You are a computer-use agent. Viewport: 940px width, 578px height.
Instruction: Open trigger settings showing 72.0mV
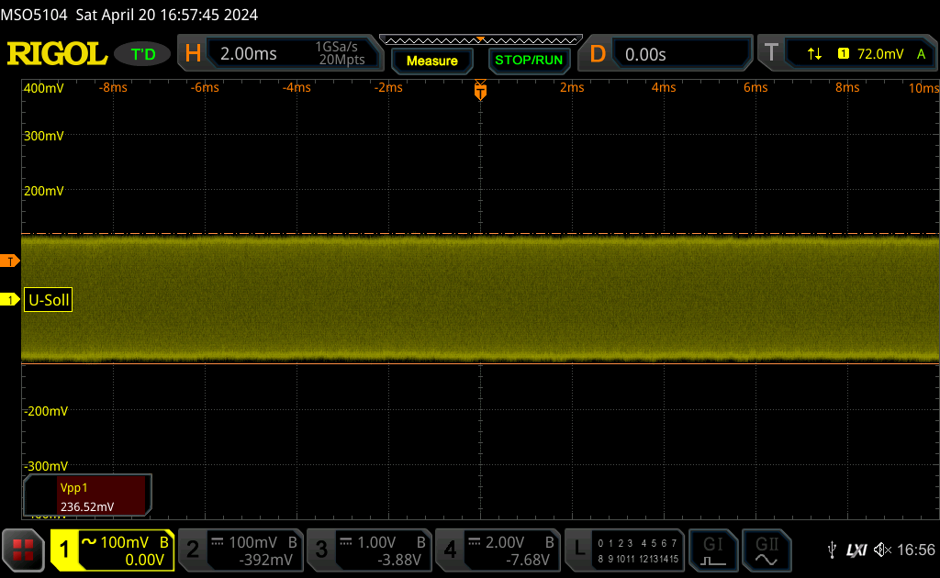[847, 54]
